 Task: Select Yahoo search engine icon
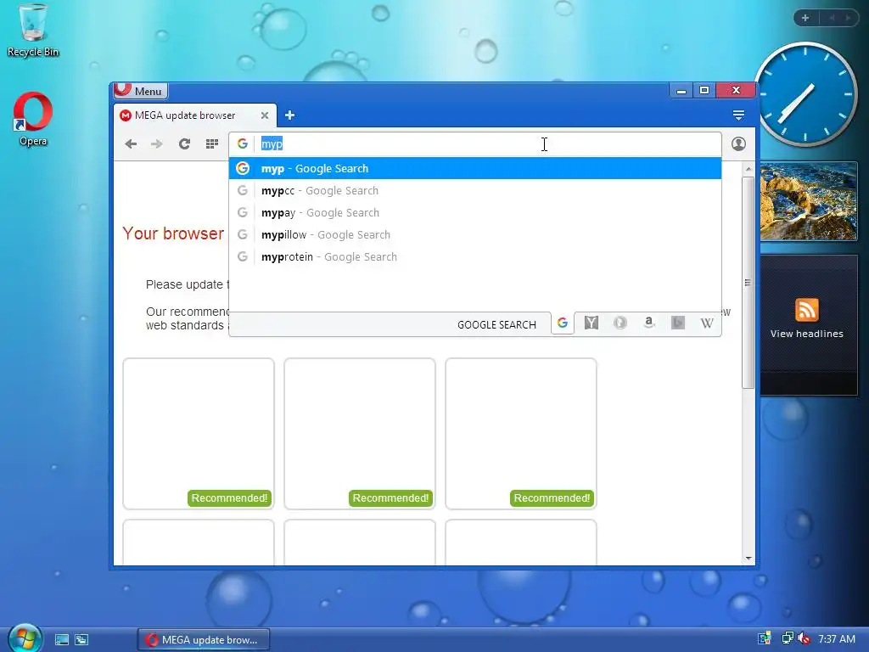(x=591, y=323)
